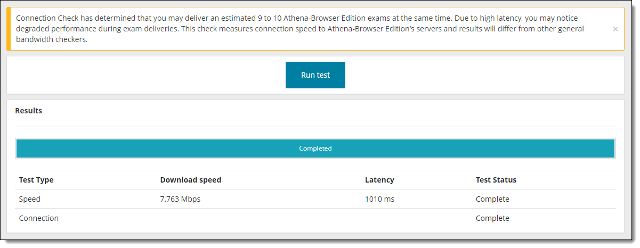
Task: Click the empty Latency cell for Connection
Action: tap(379, 218)
